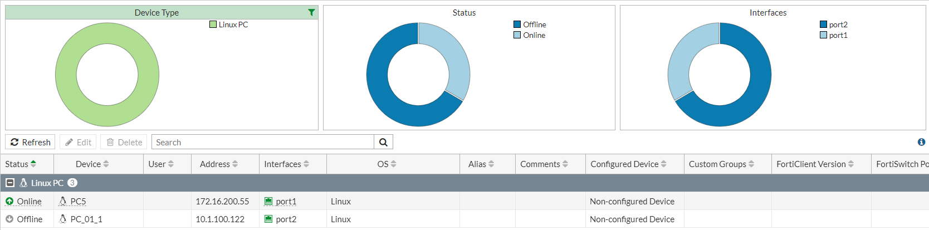Sort by Custom Groups column

pyautogui.click(x=751, y=164)
